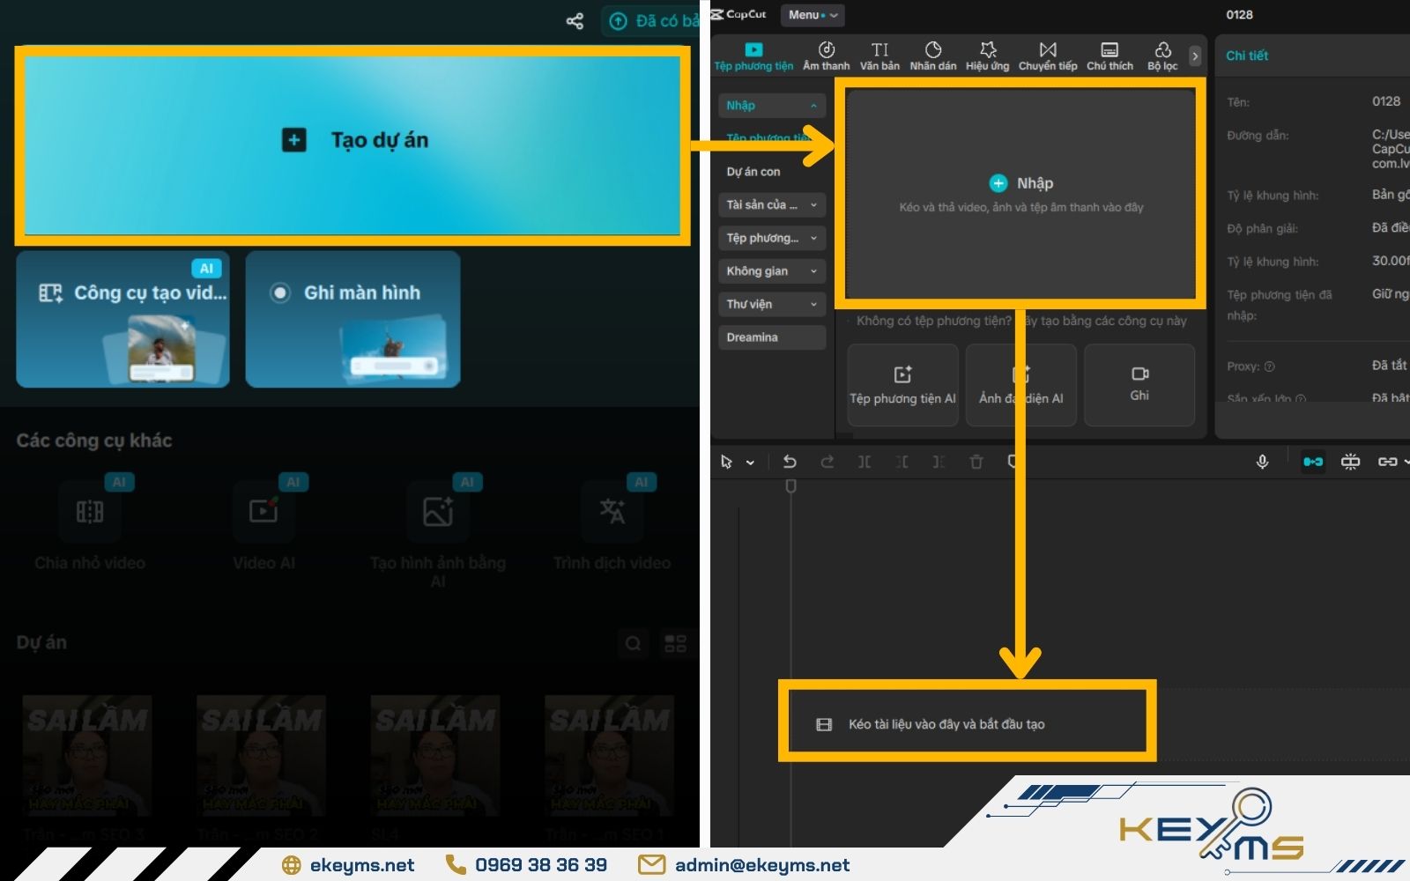Open the Âm thanh (audio) panel
The image size is (1410, 881).
(x=826, y=56)
